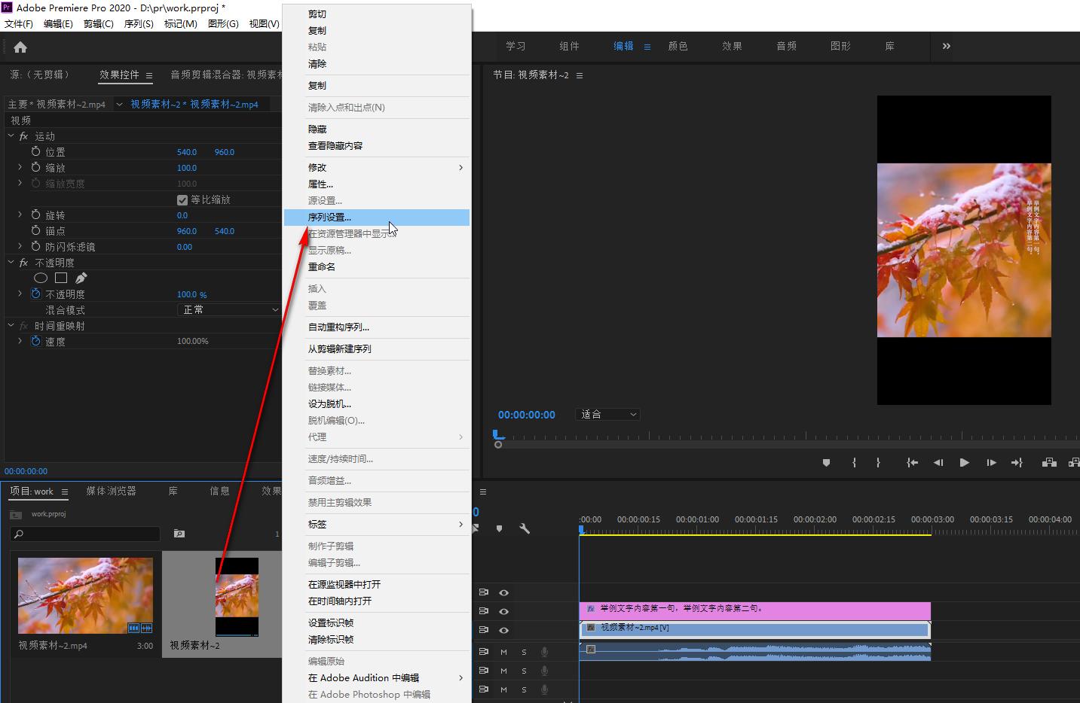Click the Go to In point button
Viewport: 1080px width, 703px height.
coord(912,463)
